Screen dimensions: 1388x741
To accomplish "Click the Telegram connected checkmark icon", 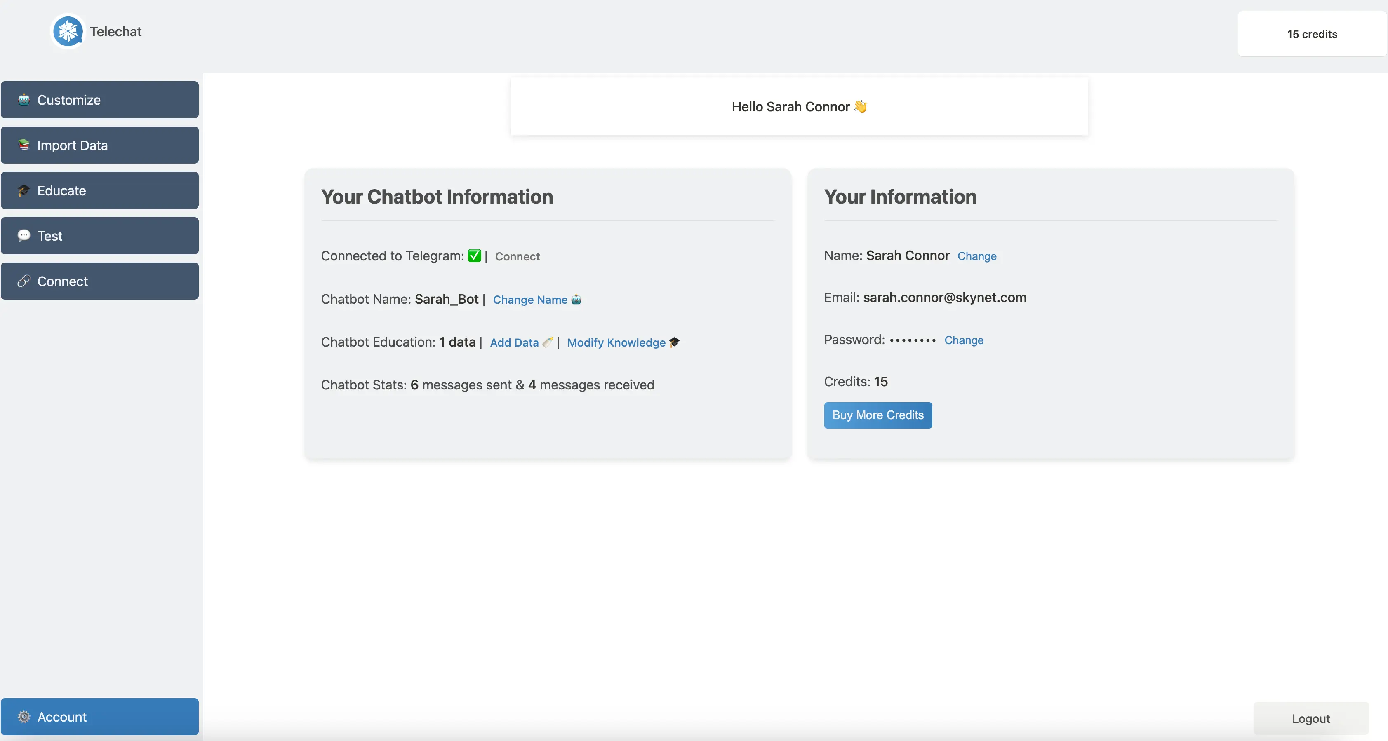I will click(x=474, y=255).
